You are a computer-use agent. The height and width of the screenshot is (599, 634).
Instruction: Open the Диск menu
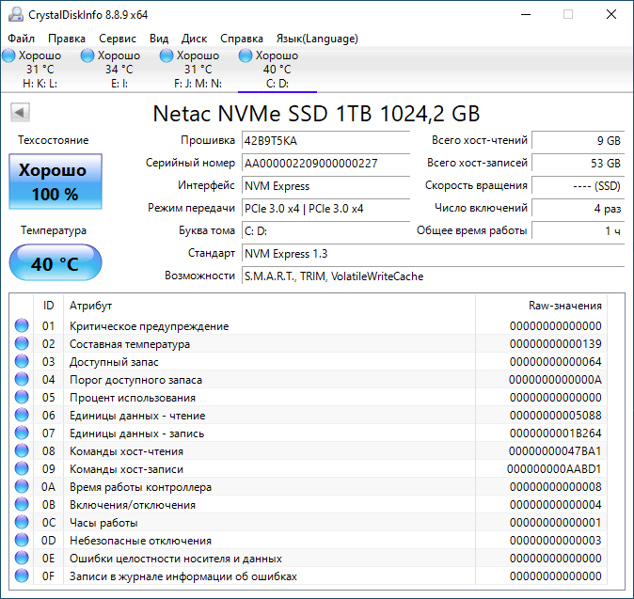194,39
